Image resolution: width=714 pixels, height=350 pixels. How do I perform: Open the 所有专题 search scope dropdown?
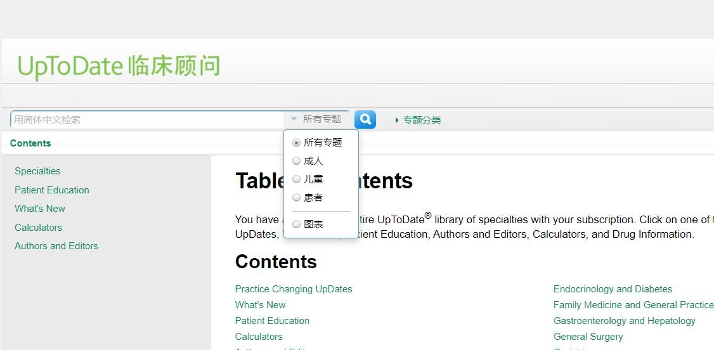317,119
